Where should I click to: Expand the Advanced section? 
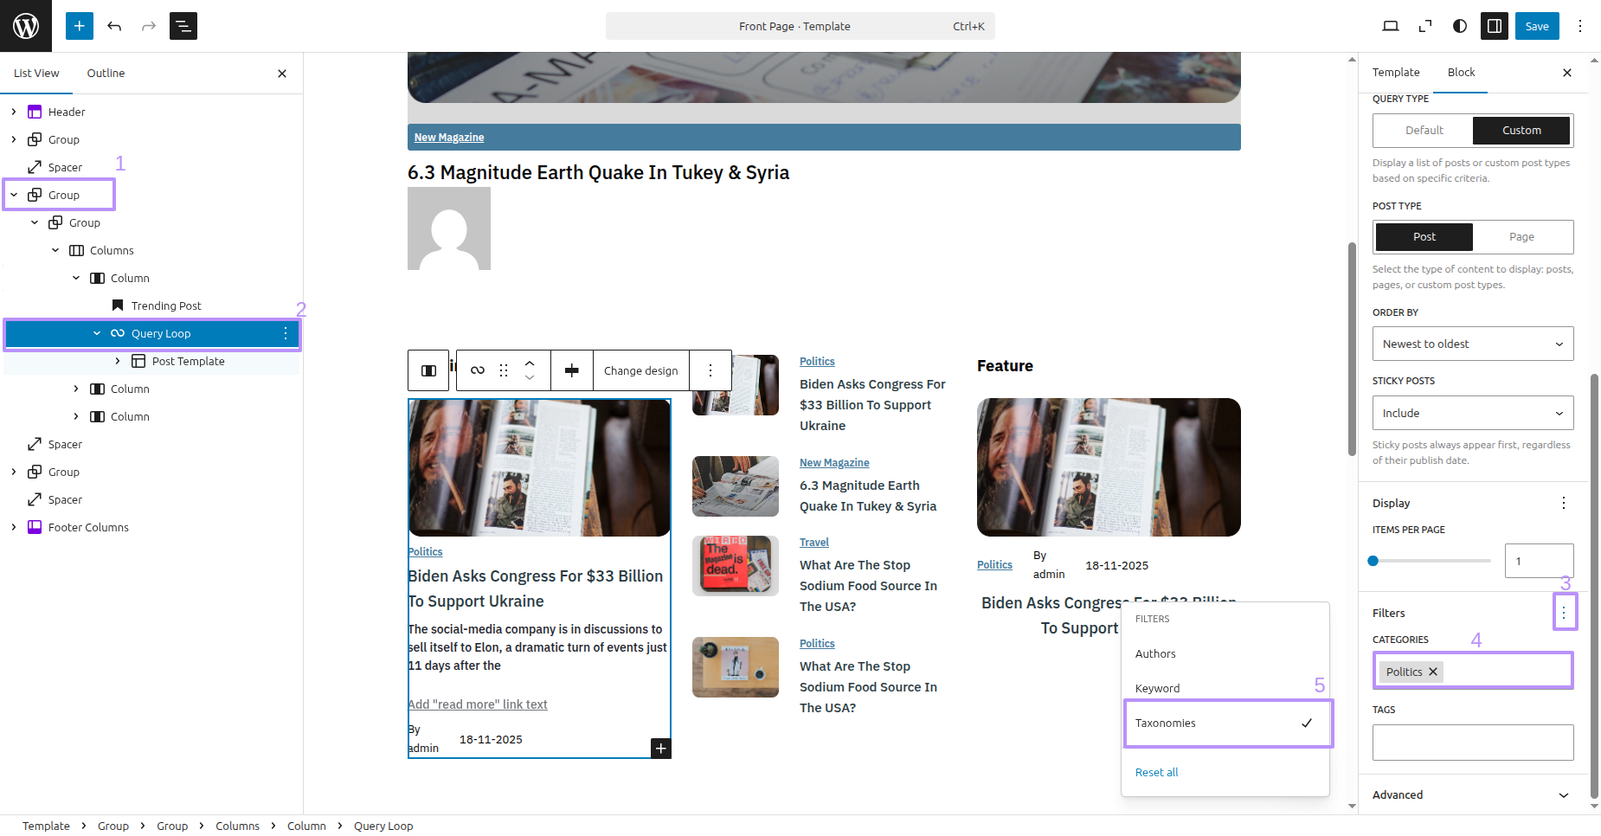(1472, 795)
